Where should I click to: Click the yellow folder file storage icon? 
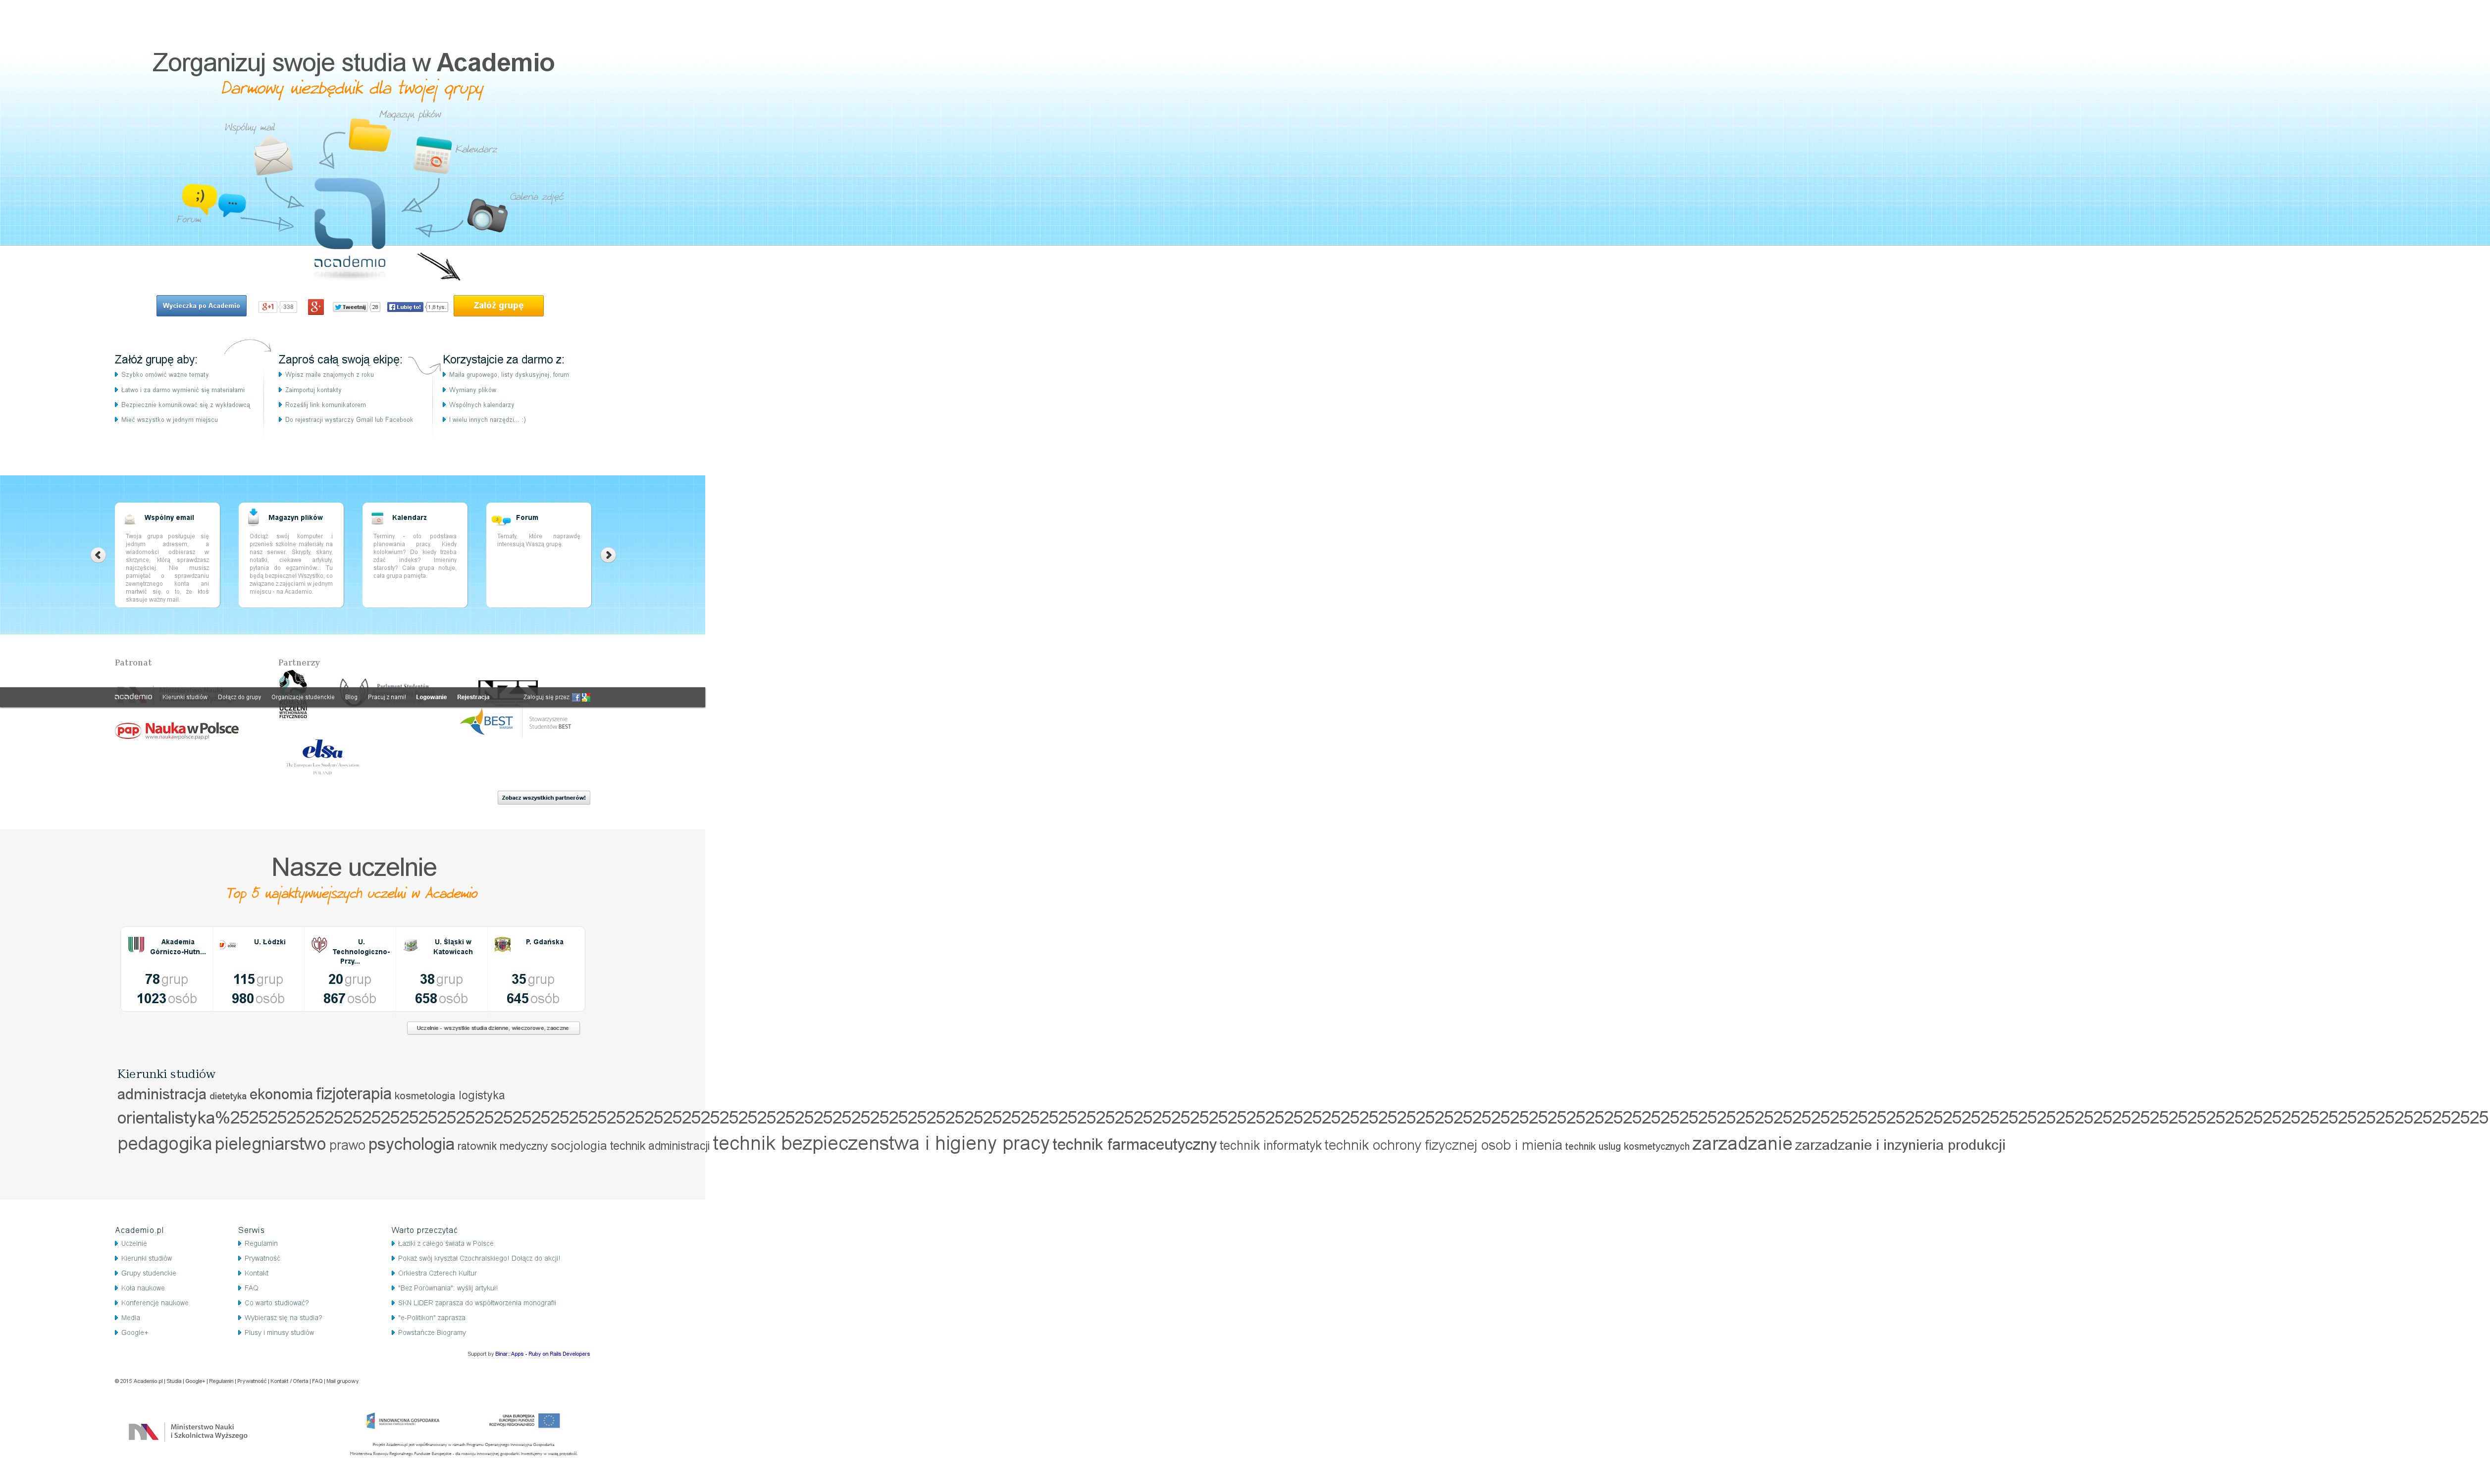click(369, 135)
